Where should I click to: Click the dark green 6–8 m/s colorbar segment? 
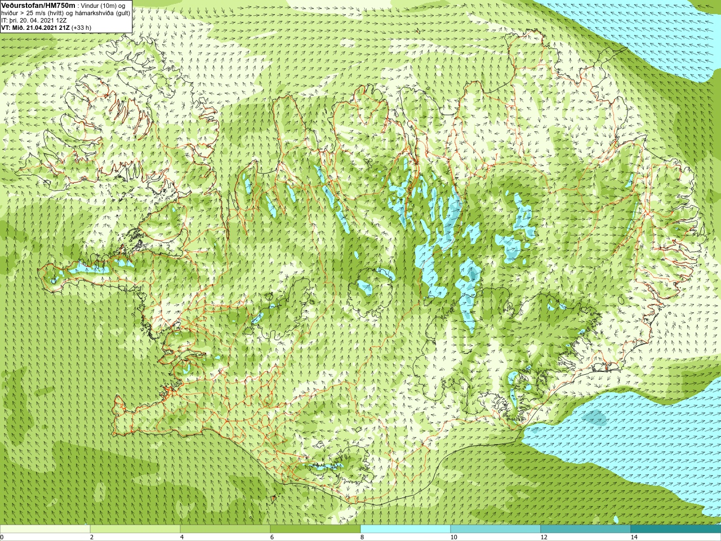coord(315,529)
